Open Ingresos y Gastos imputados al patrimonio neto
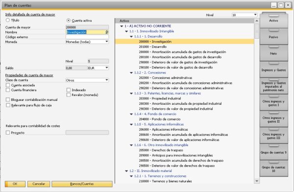 273,86
